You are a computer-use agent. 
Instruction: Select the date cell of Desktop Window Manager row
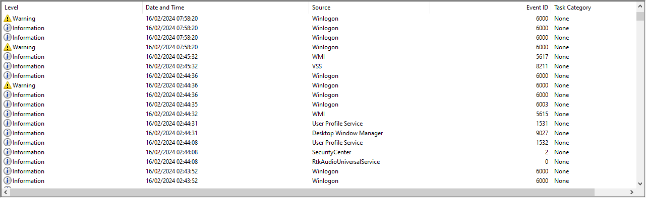pyautogui.click(x=171, y=133)
